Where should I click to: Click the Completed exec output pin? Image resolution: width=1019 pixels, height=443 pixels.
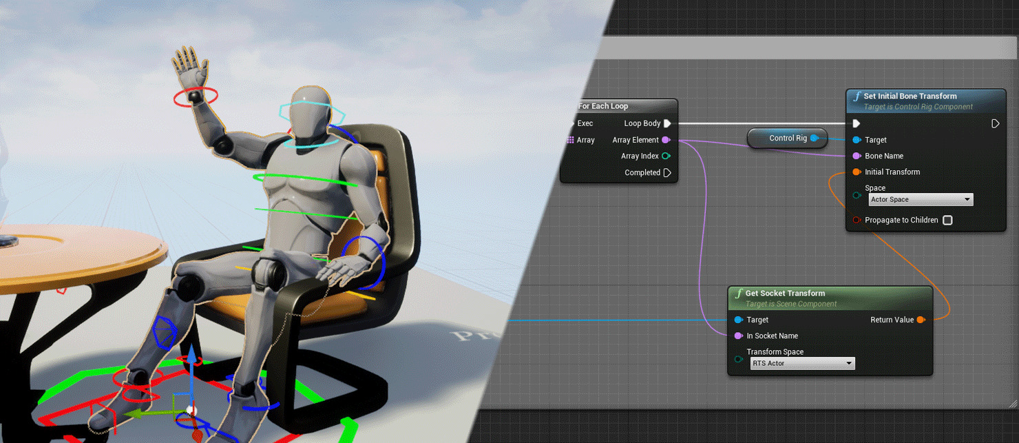(667, 173)
